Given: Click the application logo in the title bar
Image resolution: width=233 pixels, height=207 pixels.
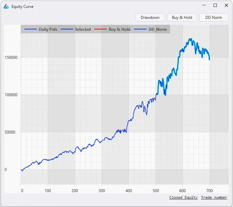Looking at the screenshot, I should [6, 6].
